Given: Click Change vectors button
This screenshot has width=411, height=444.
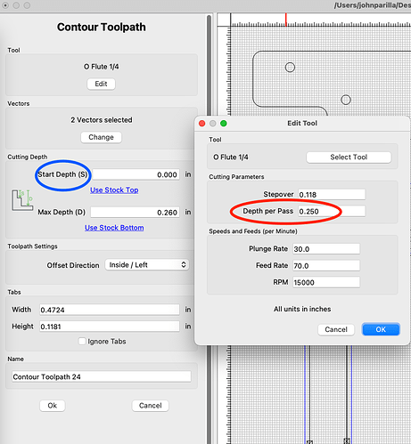Looking at the screenshot, I should coord(101,137).
